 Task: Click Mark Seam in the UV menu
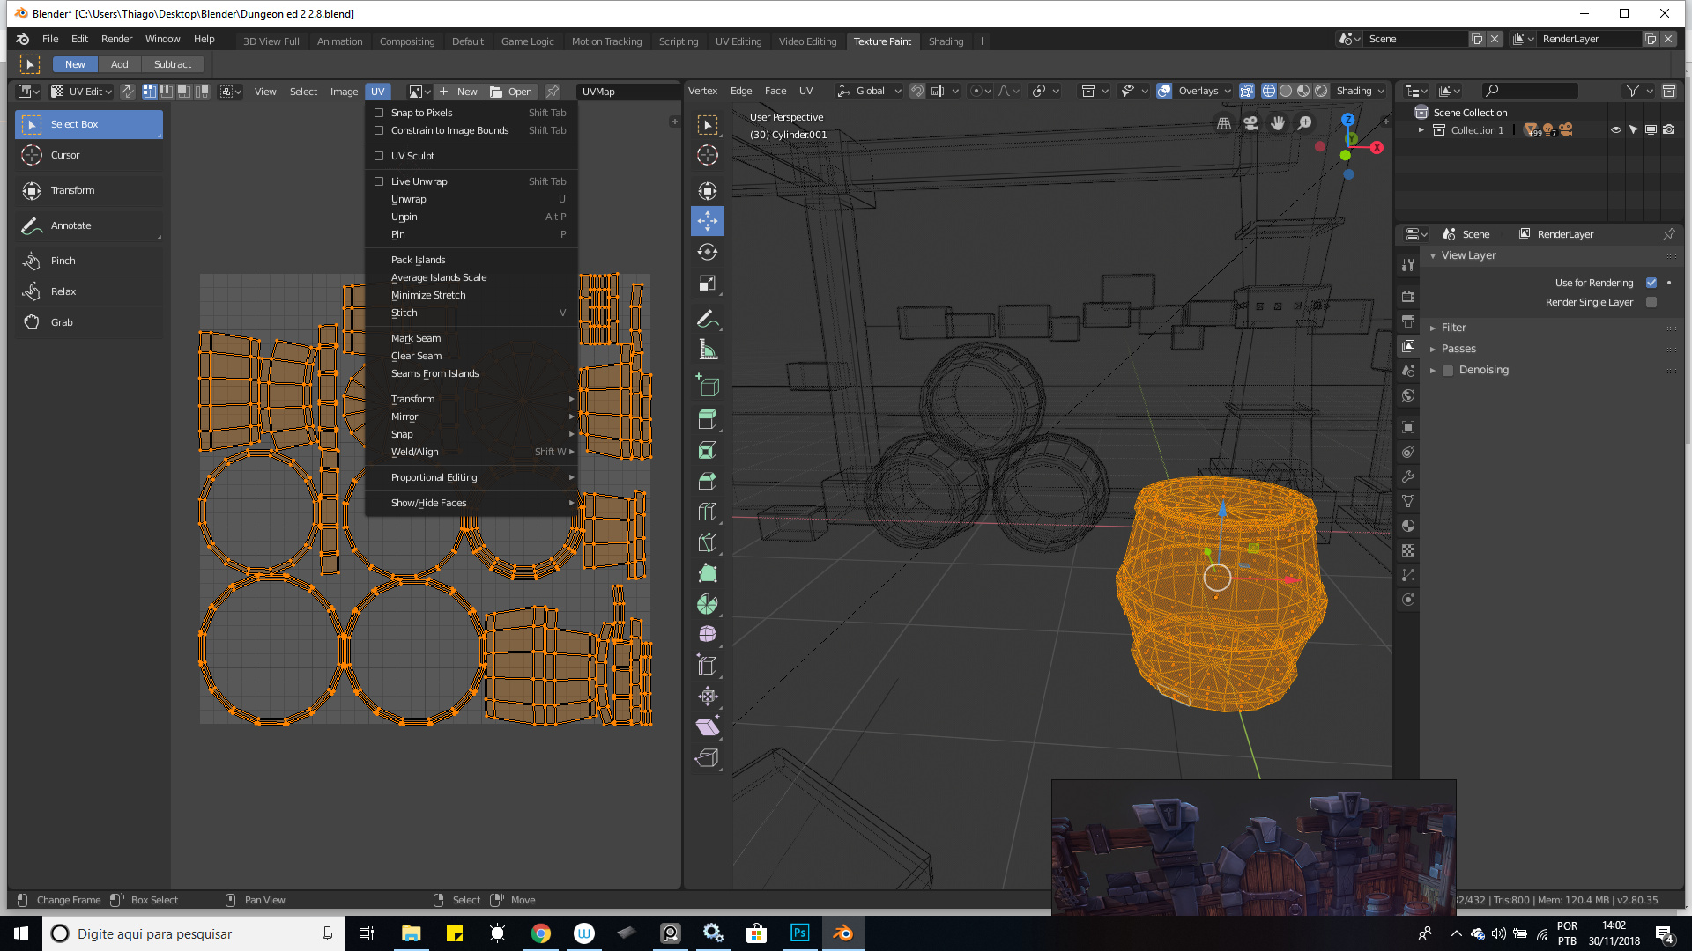tap(416, 338)
